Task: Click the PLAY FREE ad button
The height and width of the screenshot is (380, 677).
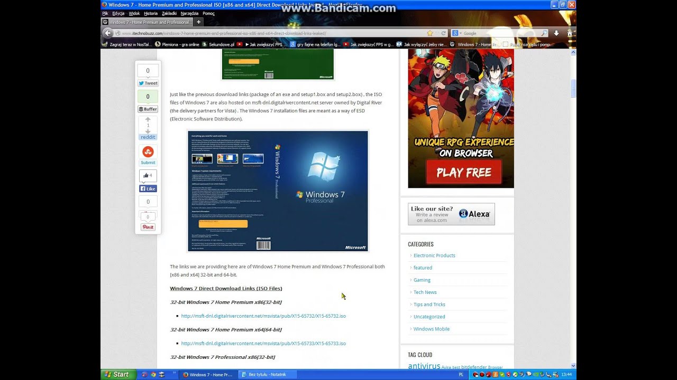Action: pos(463,173)
